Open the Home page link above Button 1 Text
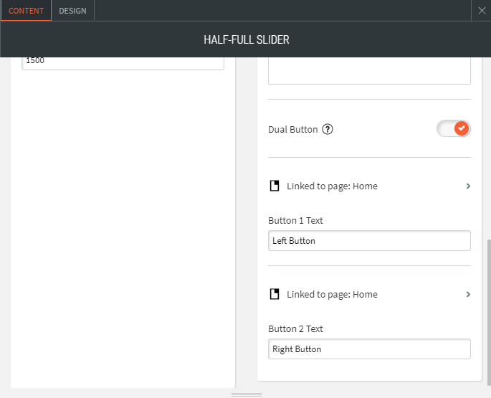Screen dimensions: 491x398 [x=332, y=186]
